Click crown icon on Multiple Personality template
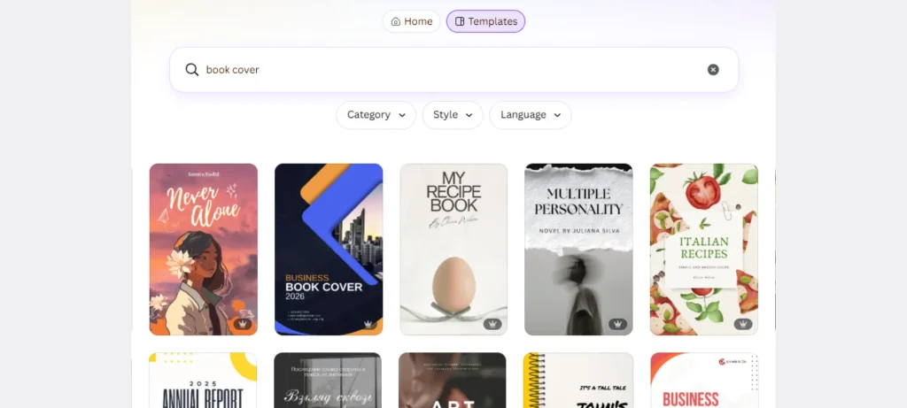 (617, 324)
